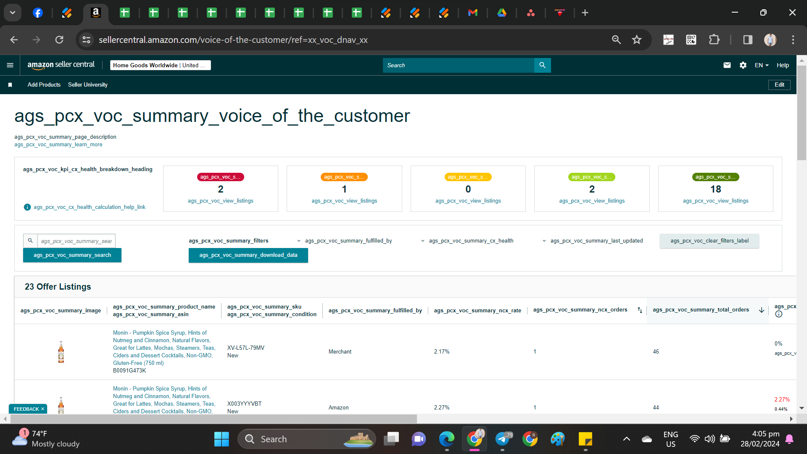Sort total orders descending arrow
The width and height of the screenshot is (807, 454).
[761, 310]
